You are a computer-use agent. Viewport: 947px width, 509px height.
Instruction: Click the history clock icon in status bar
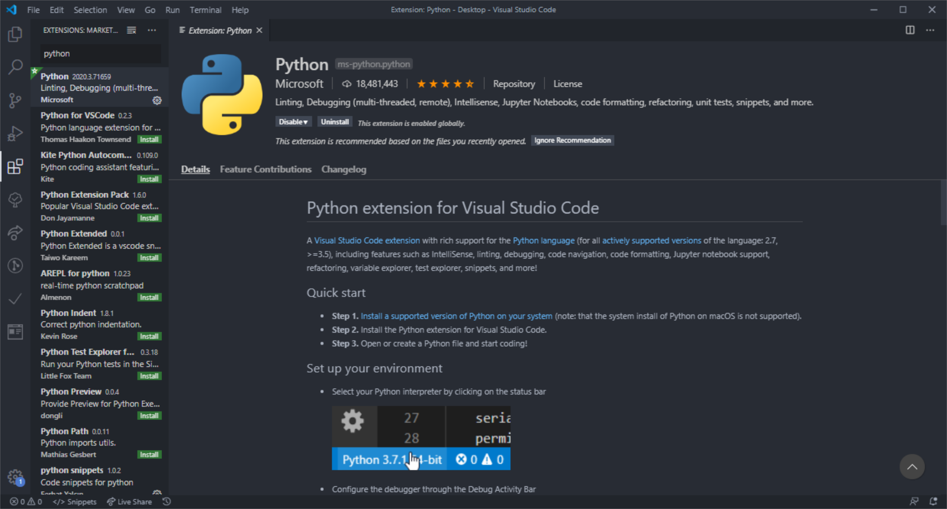pyautogui.click(x=167, y=502)
